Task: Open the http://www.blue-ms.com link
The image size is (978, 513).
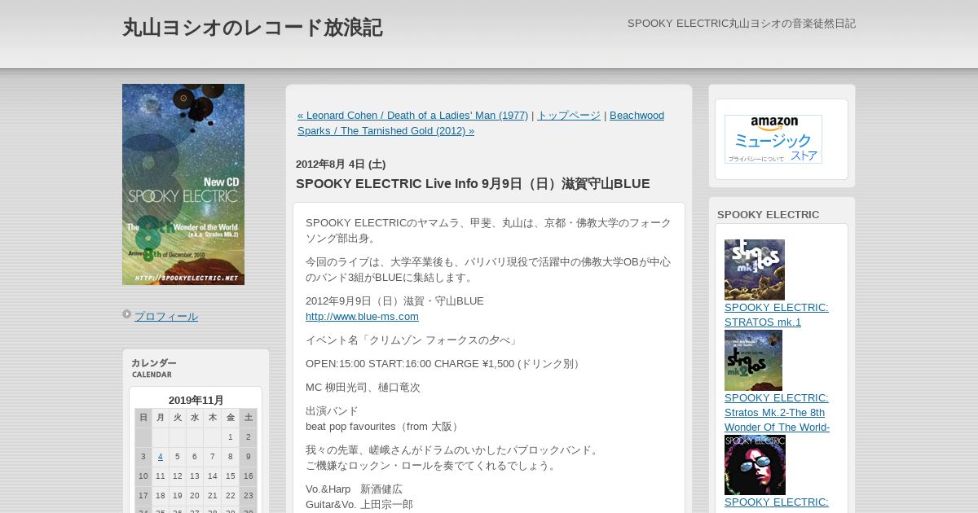Action: click(362, 317)
